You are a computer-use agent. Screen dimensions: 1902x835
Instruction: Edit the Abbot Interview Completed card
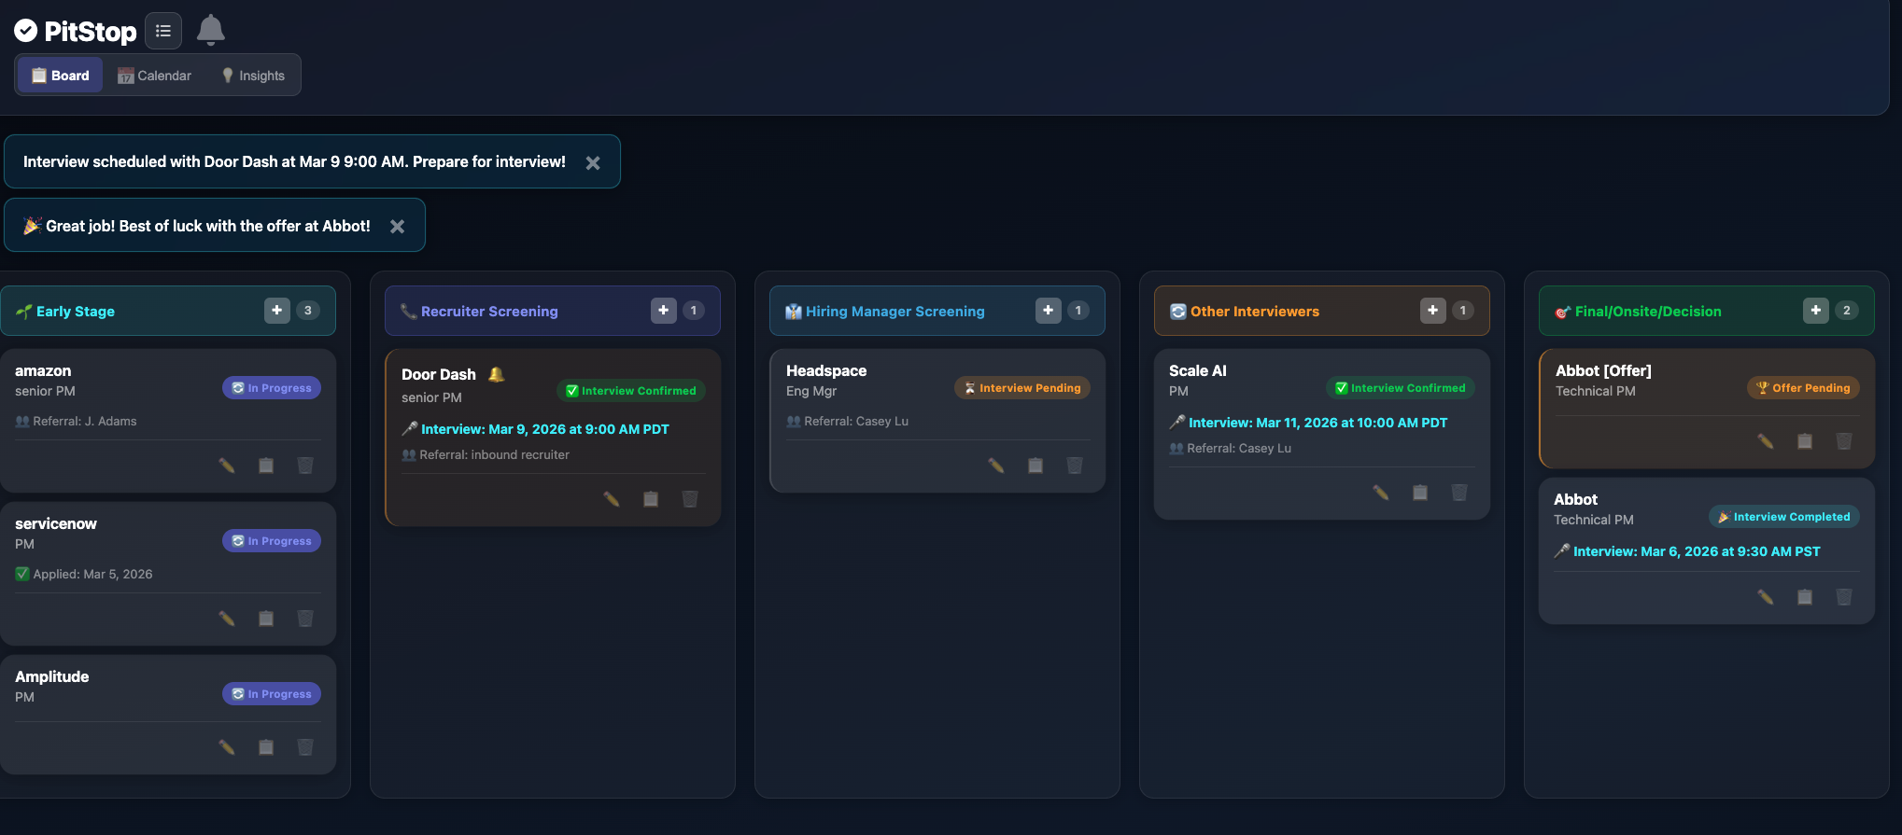click(1766, 596)
